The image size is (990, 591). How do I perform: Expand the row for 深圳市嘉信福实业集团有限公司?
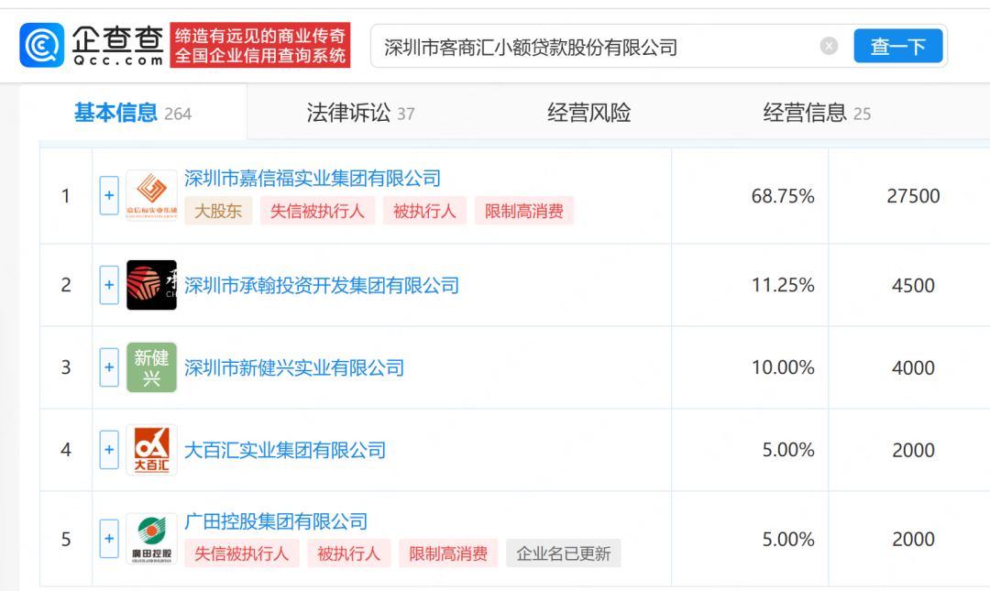point(109,195)
